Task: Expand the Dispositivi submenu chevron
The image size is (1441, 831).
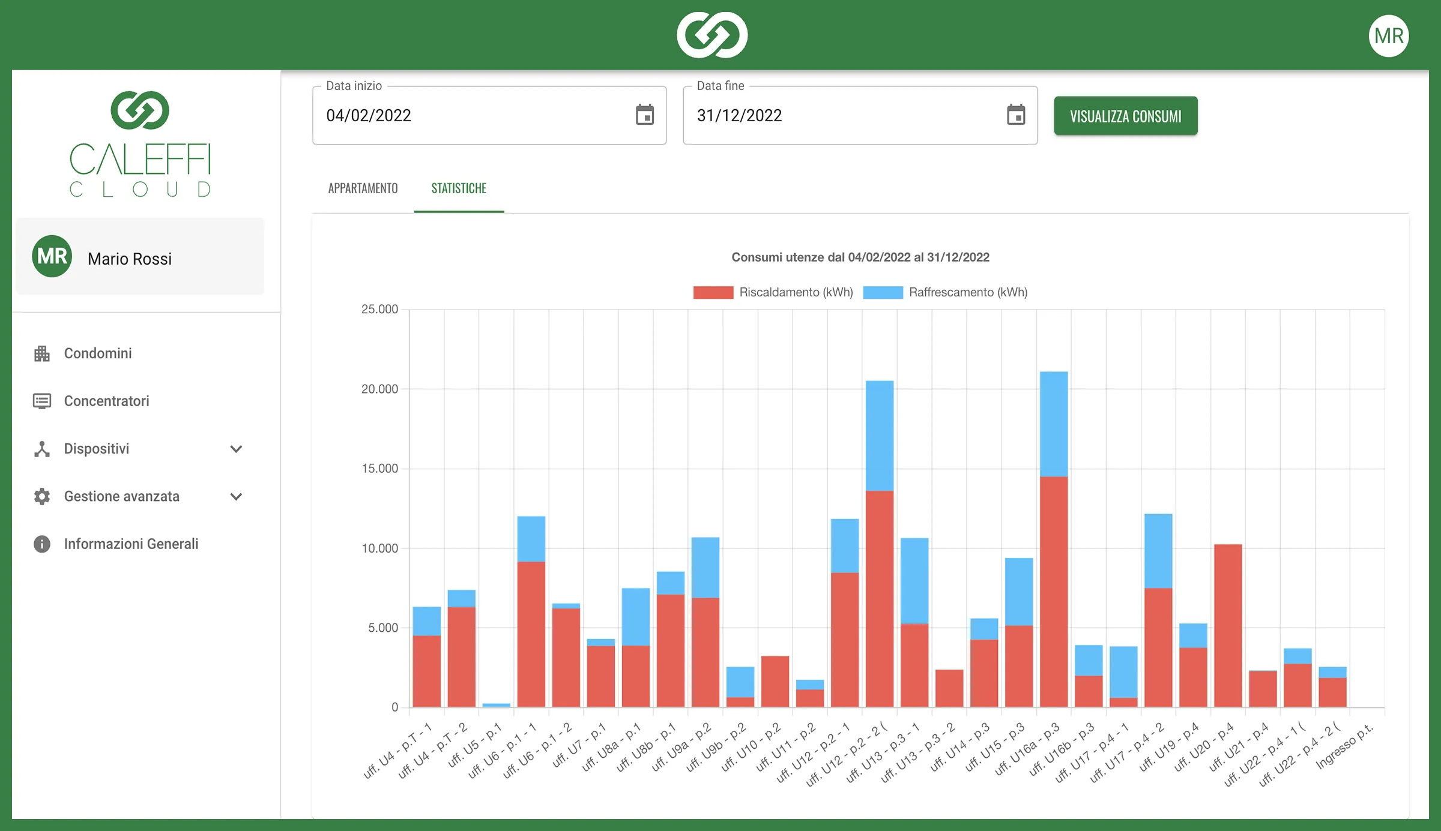Action: [236, 449]
